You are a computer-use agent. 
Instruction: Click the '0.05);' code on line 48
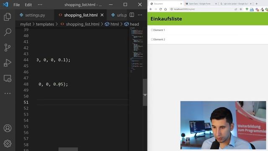coord(60,84)
